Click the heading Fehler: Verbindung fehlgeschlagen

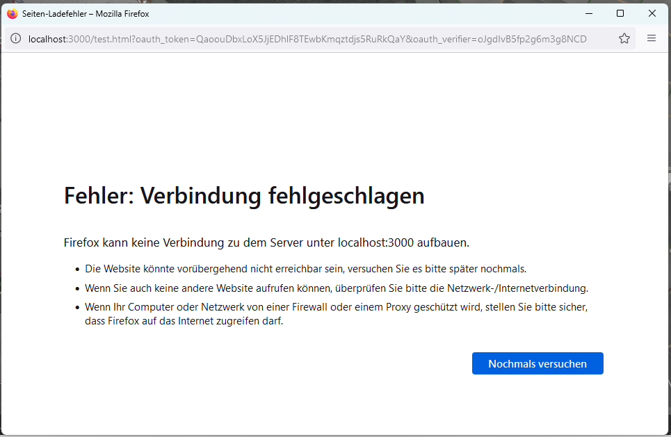point(244,196)
